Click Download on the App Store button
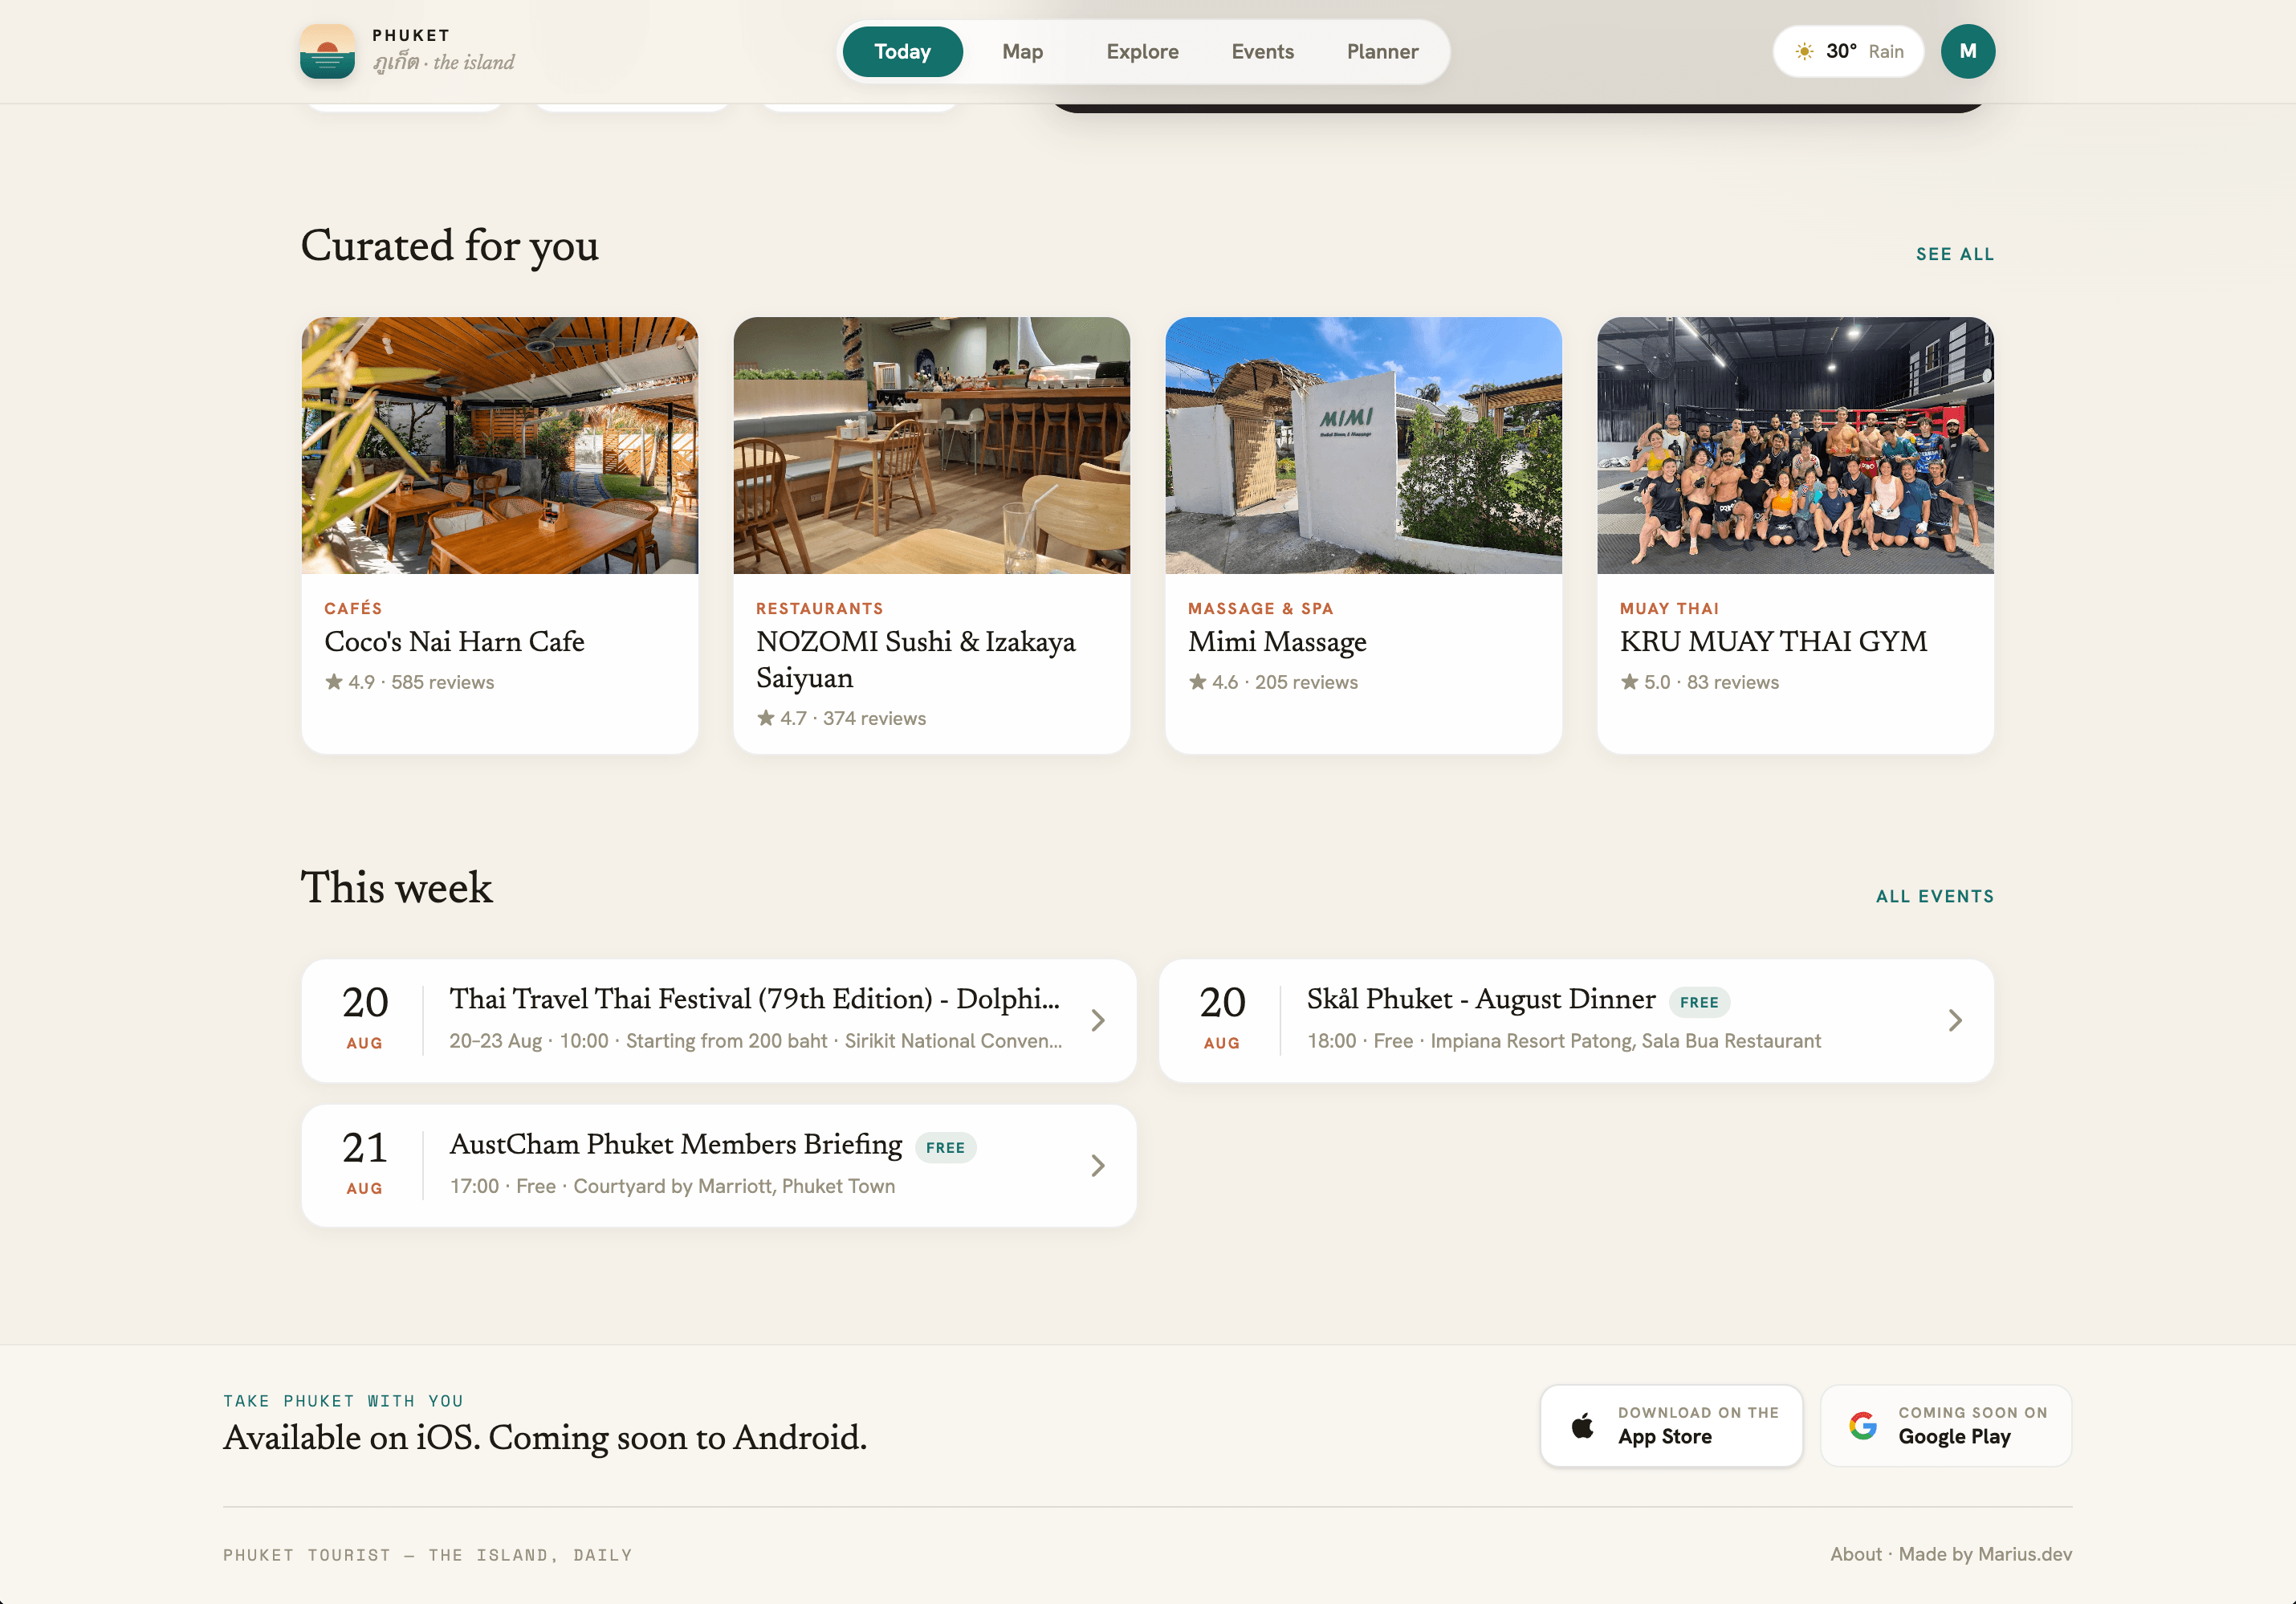The height and width of the screenshot is (1604, 2296). coord(1671,1425)
